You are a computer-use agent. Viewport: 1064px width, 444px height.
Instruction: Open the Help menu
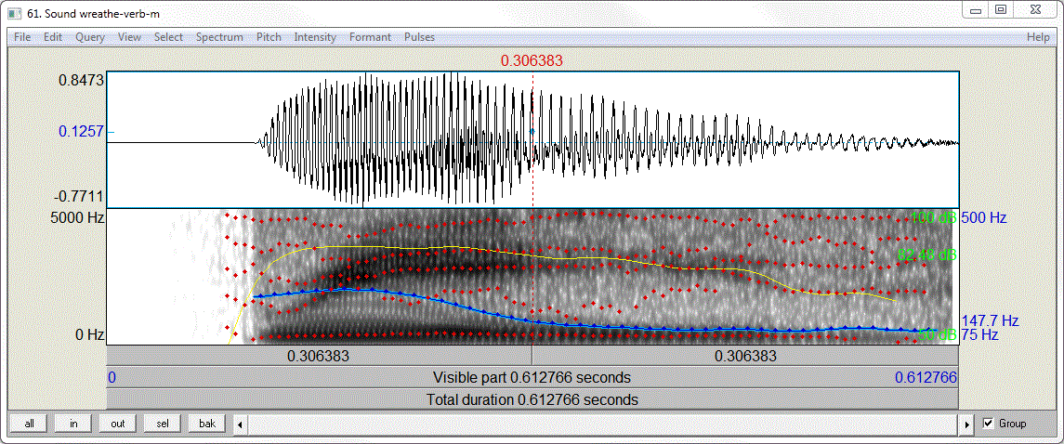coord(1038,37)
